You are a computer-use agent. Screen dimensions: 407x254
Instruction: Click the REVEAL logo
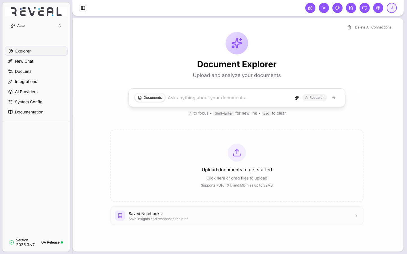click(36, 12)
